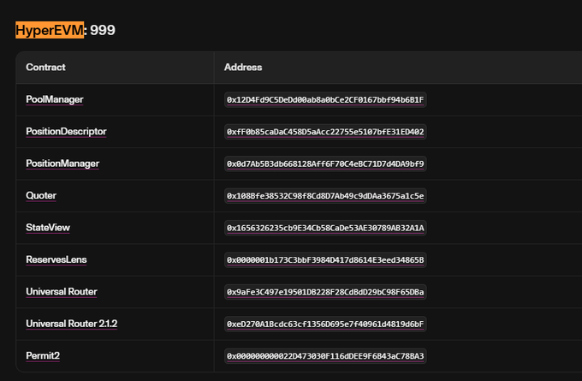Open the PositionManager contract link
Screen dimensions: 582x381
[x=62, y=164]
